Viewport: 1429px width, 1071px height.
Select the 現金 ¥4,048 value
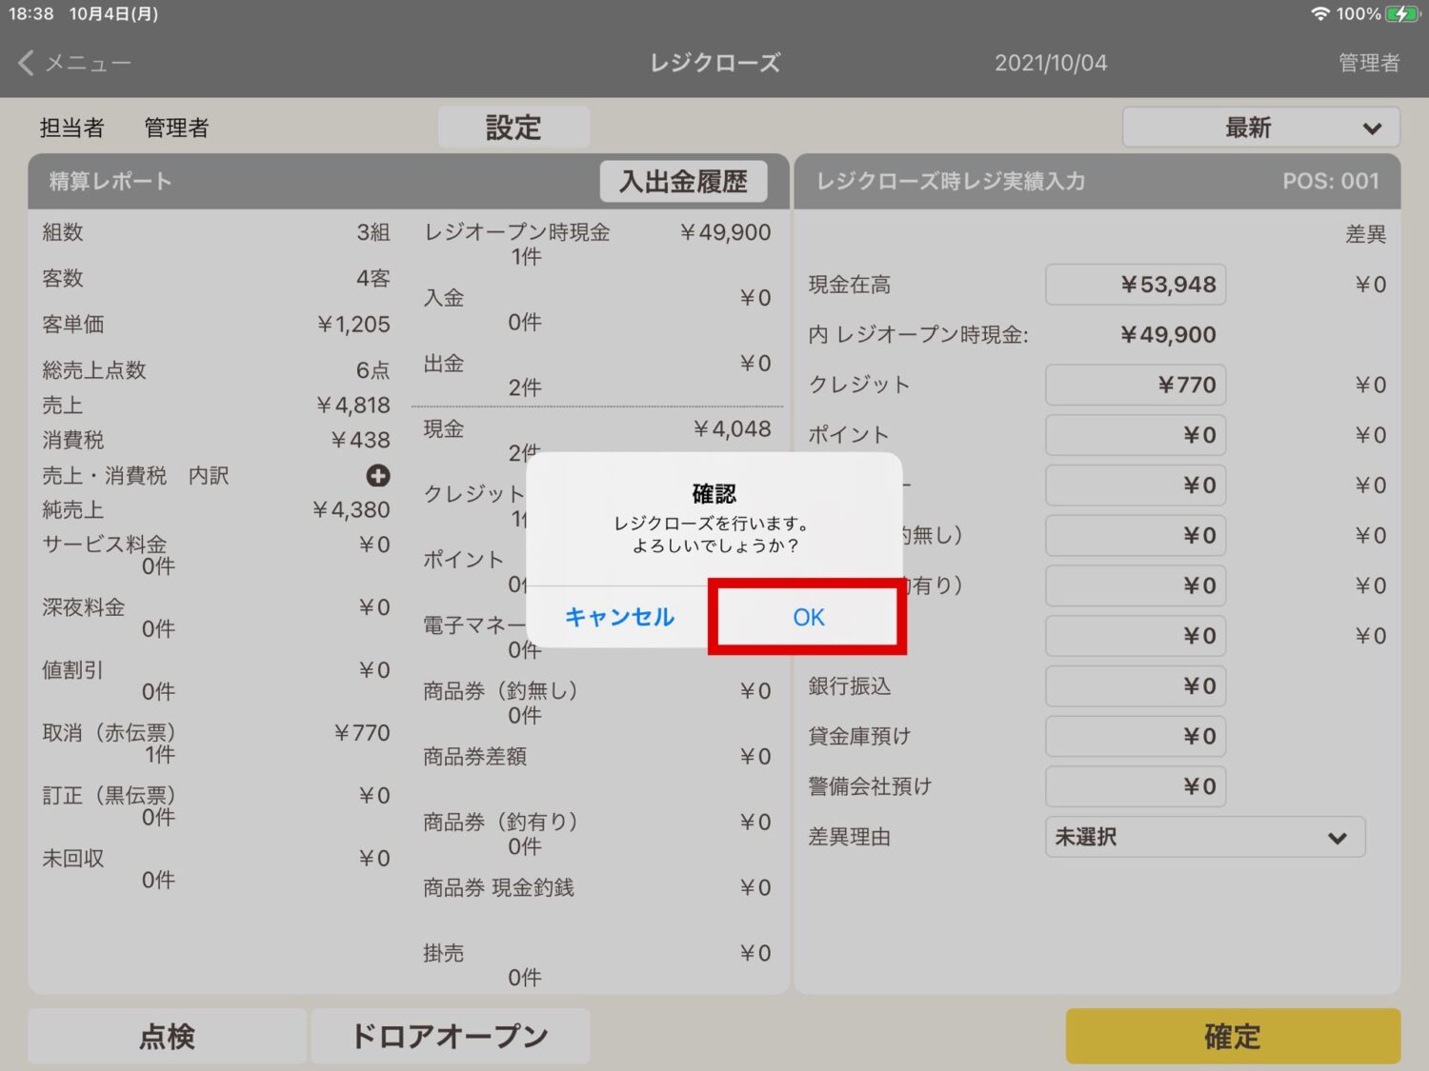(x=732, y=429)
